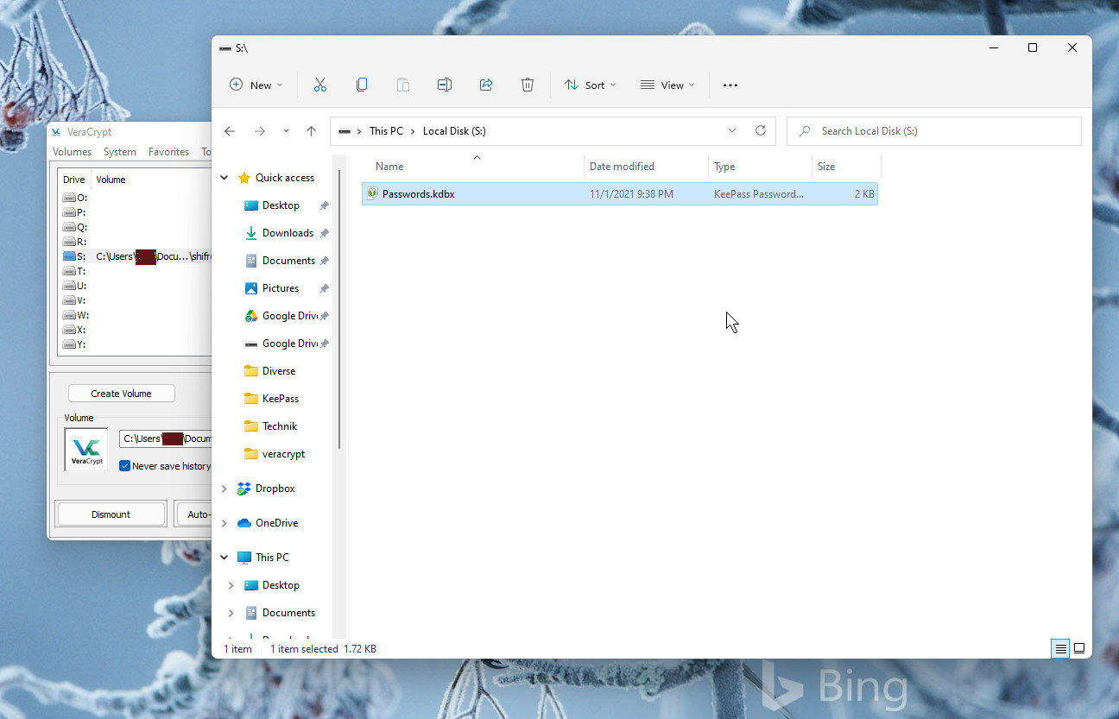Click the navigation pane scrollbar
The width and height of the screenshot is (1119, 719).
tap(340, 311)
